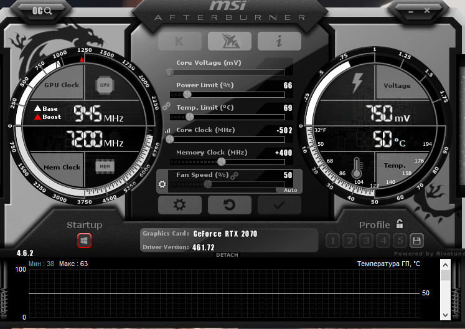Toggle fan speed Auto mode
This screenshot has height=329, width=465.
pyautogui.click(x=290, y=190)
